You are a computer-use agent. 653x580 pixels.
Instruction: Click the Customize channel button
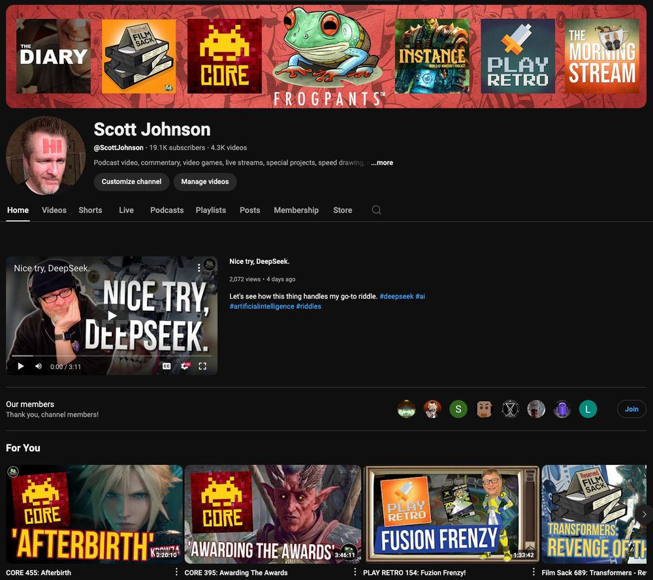click(132, 182)
